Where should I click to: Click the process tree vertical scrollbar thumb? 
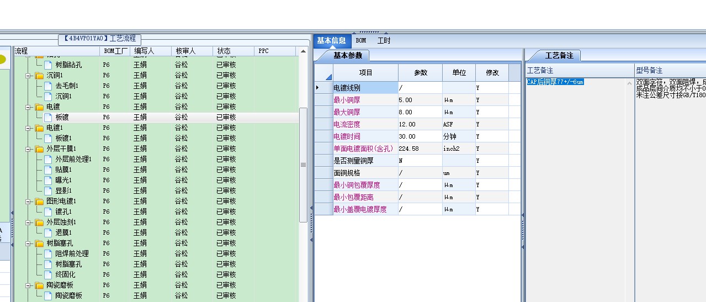click(303, 165)
